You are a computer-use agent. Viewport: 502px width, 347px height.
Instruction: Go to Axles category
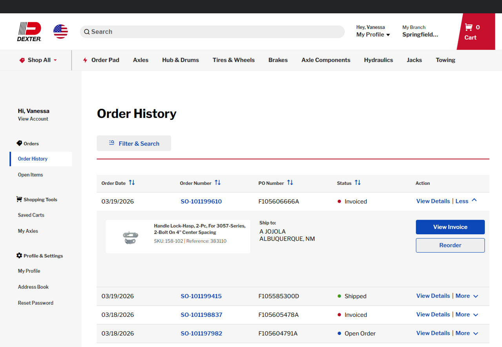141,60
